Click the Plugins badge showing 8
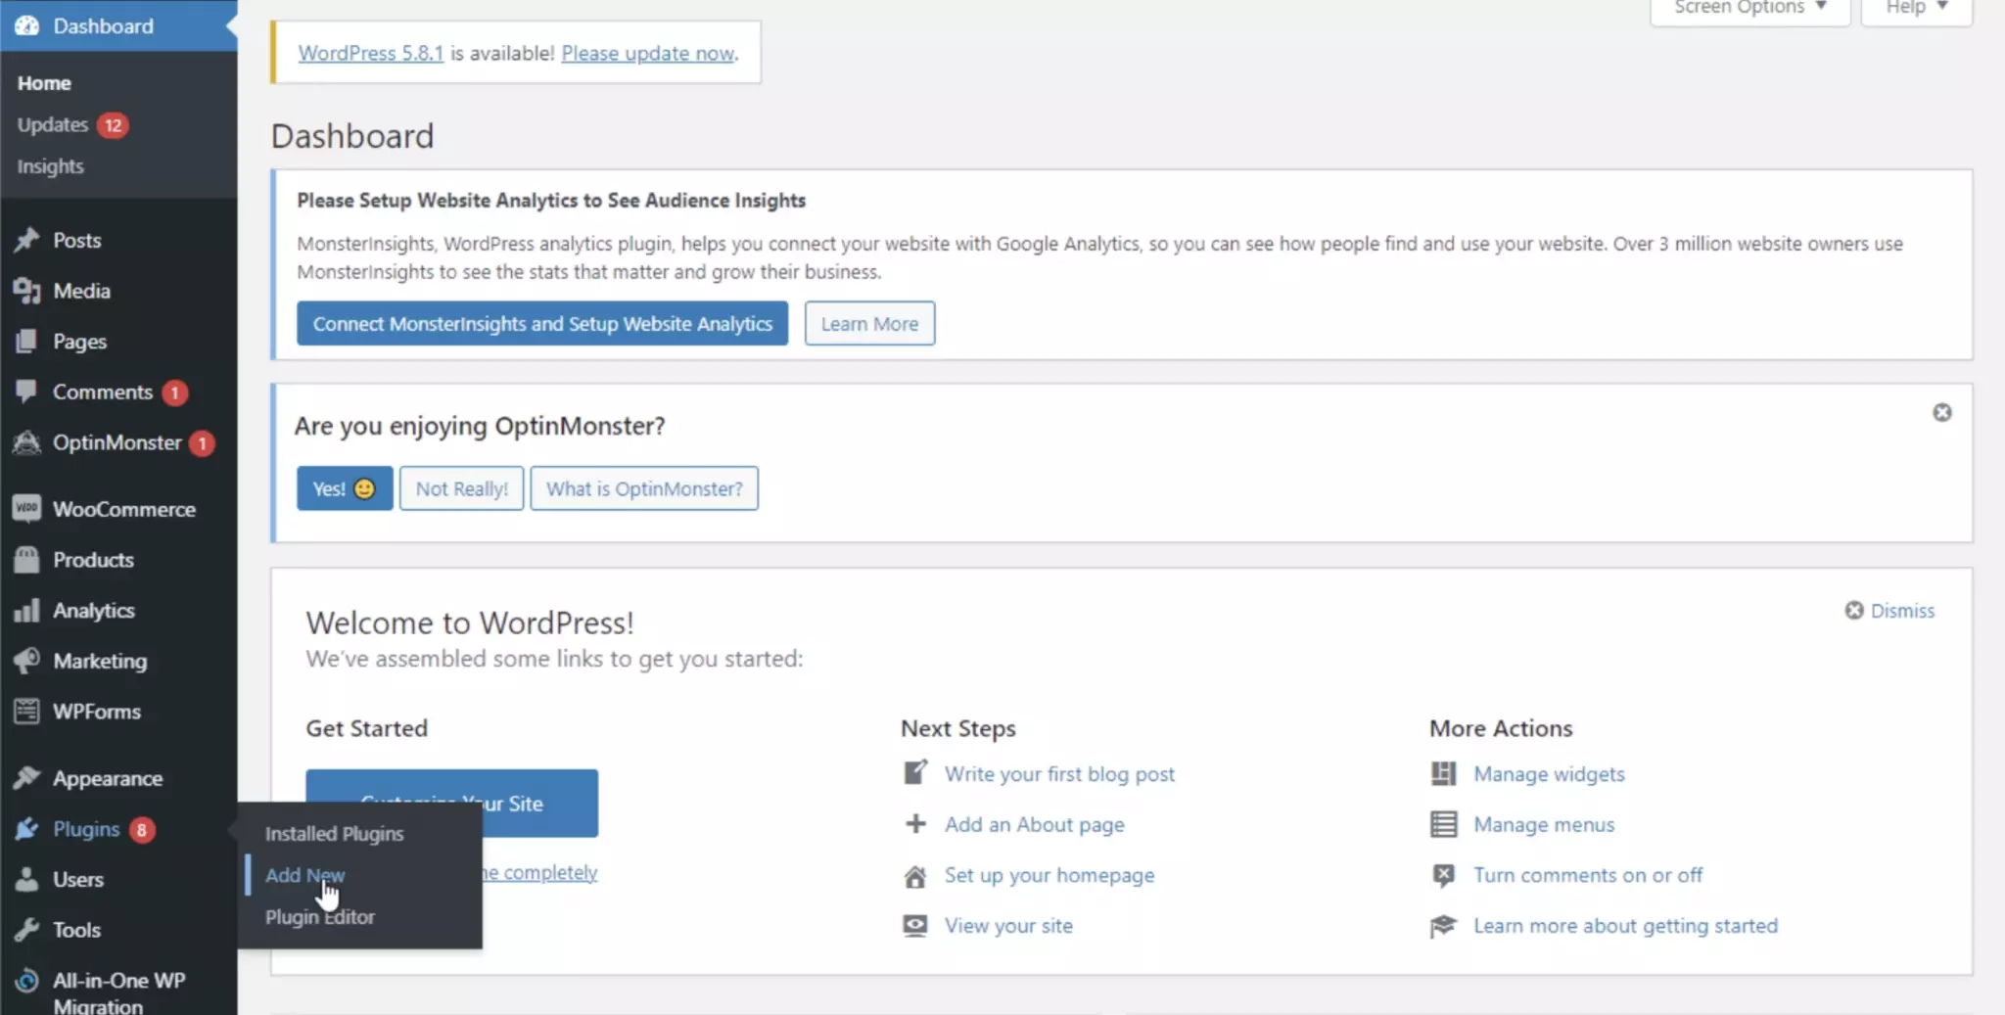This screenshot has height=1015, width=2005. 142,830
